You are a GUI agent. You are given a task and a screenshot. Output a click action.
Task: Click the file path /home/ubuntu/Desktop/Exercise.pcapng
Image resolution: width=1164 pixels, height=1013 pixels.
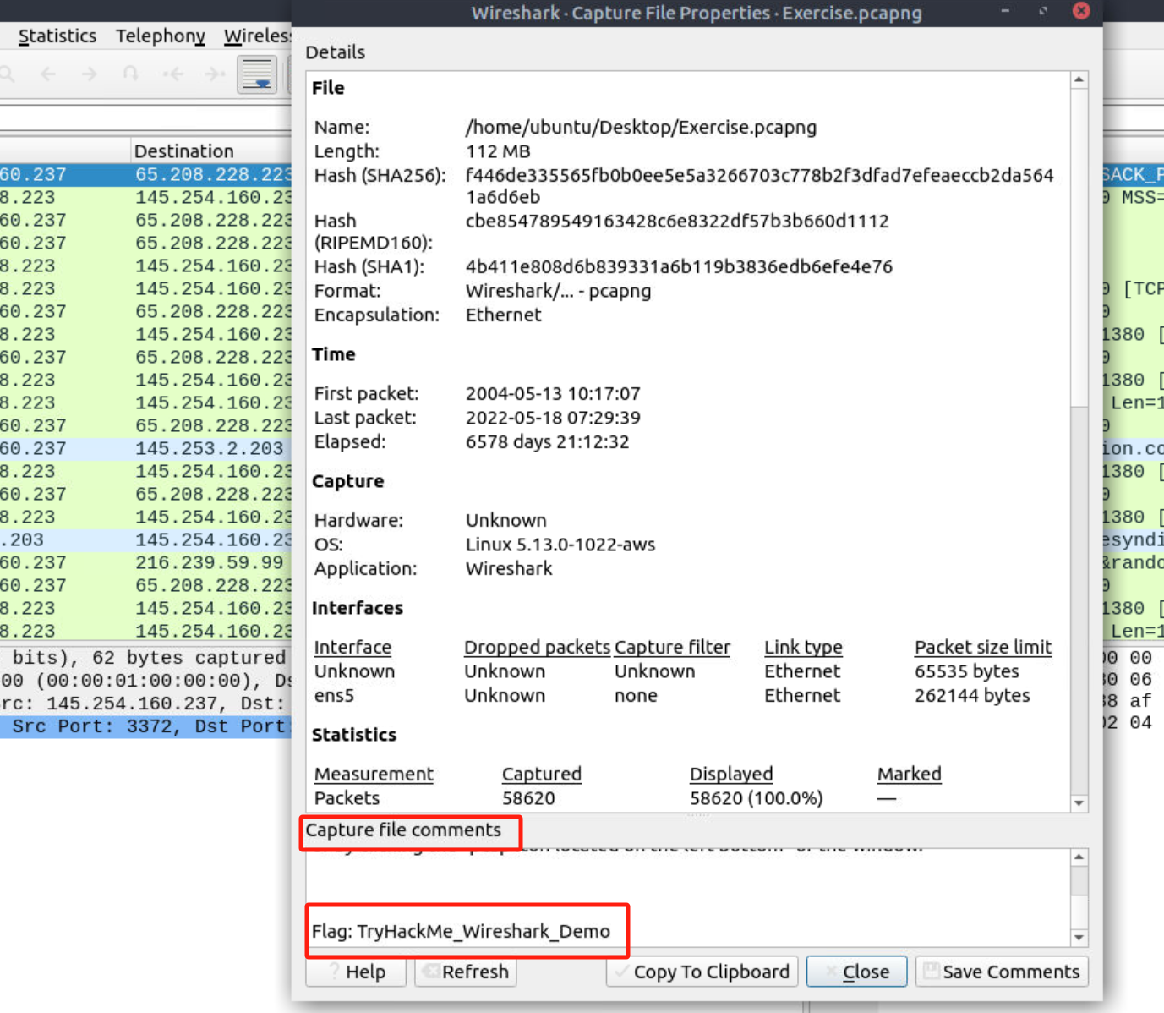(641, 127)
